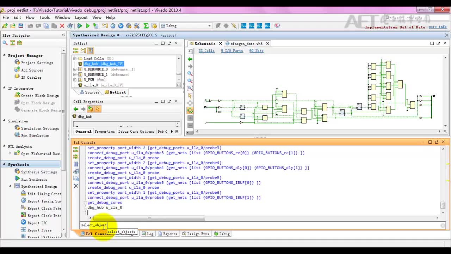Switch to Properties tab in Cell Properties

click(x=105, y=131)
